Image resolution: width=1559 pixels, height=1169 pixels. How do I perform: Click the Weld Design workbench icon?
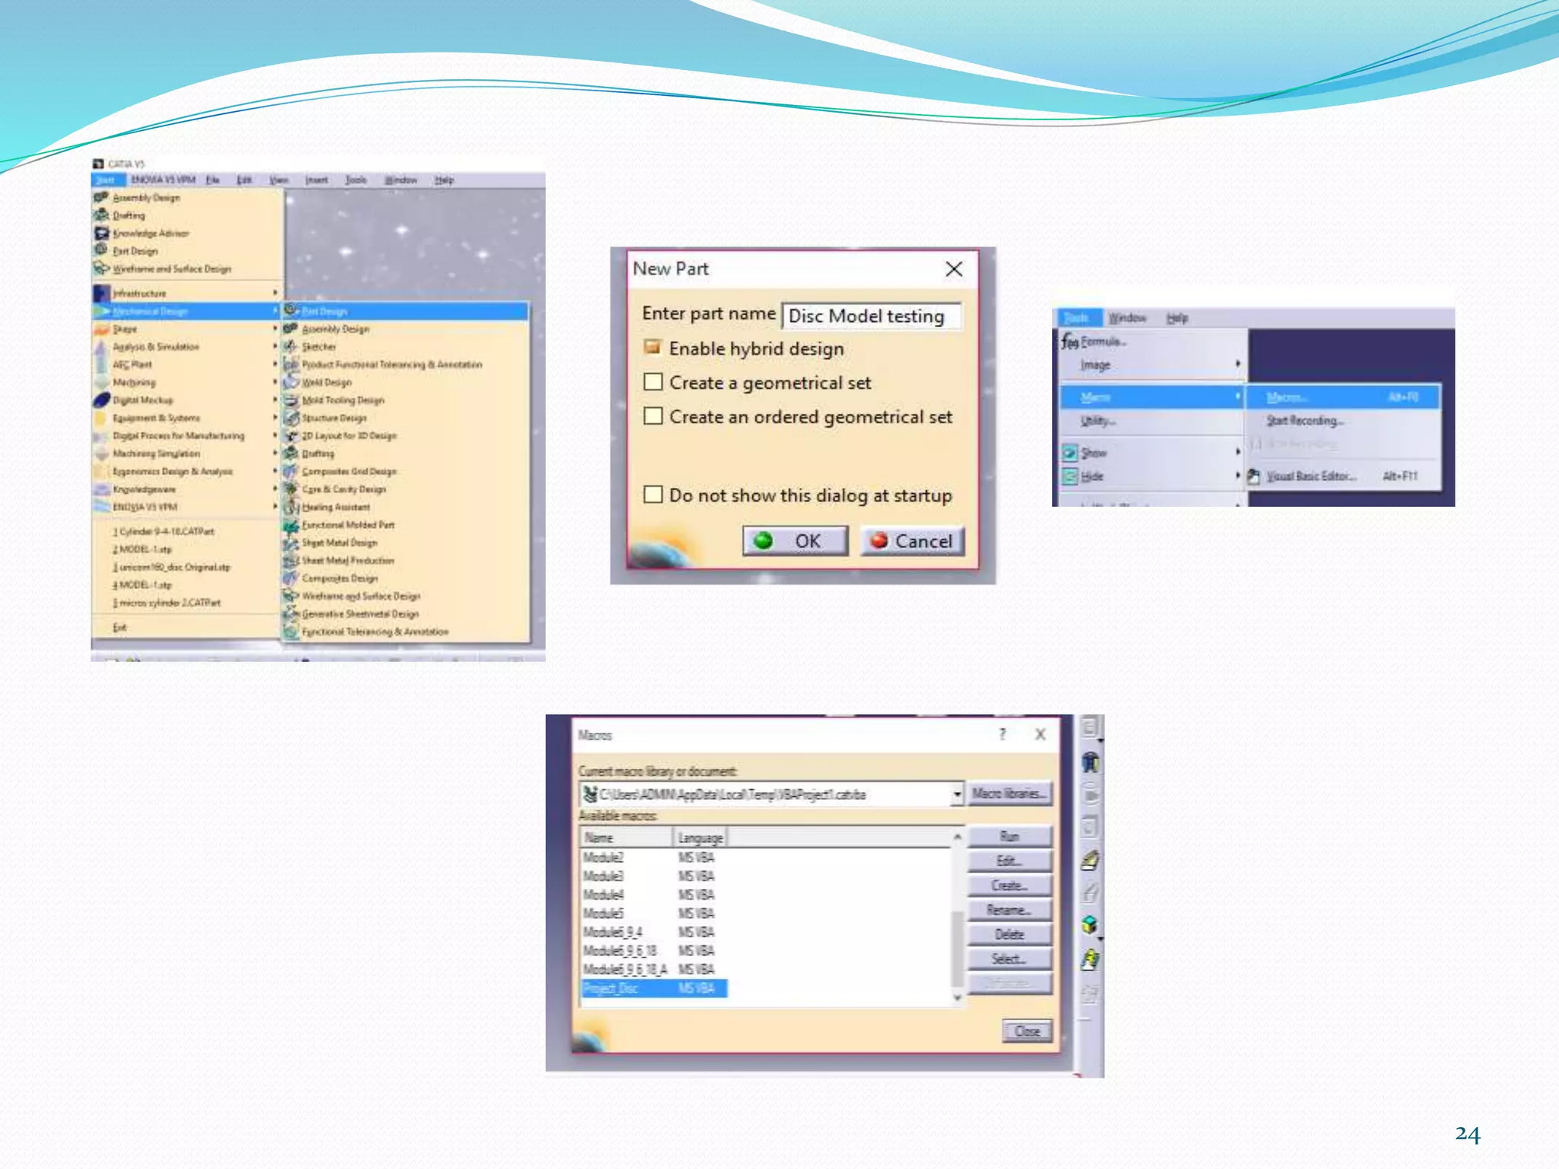tap(291, 382)
